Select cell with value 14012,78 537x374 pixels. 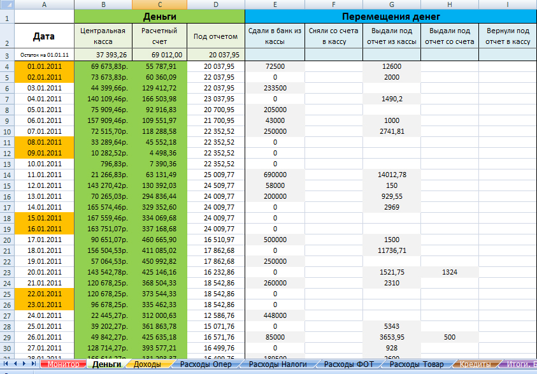click(392, 175)
